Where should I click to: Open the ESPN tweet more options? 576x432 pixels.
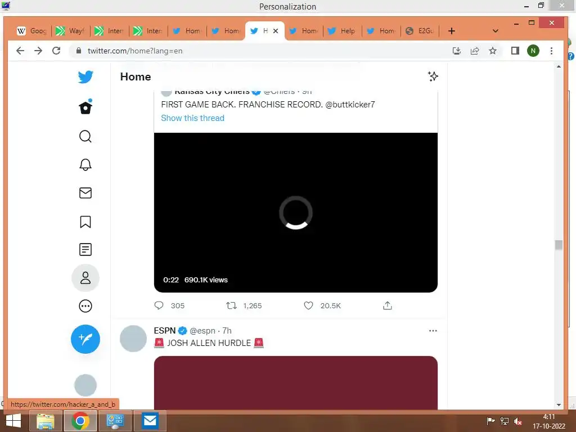(433, 331)
